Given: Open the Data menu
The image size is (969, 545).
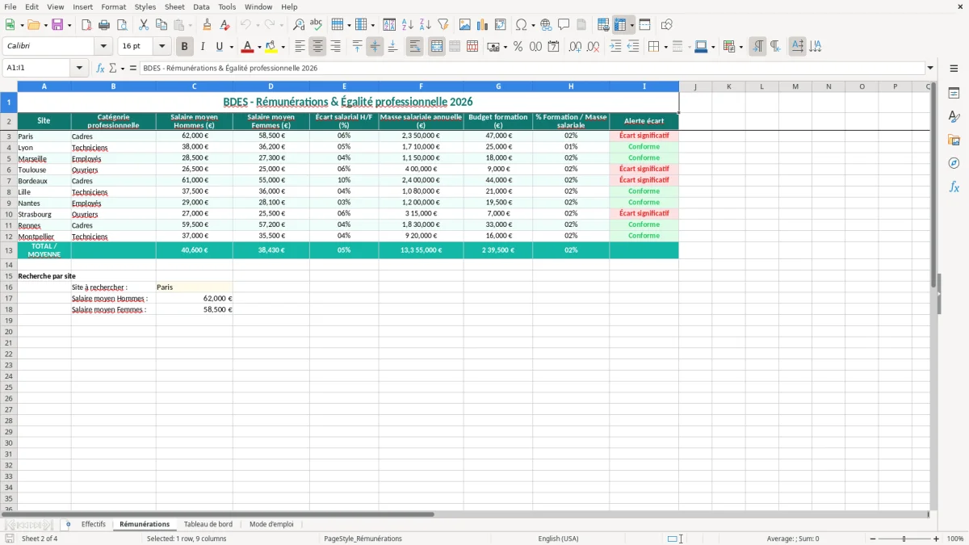Looking at the screenshot, I should (201, 6).
